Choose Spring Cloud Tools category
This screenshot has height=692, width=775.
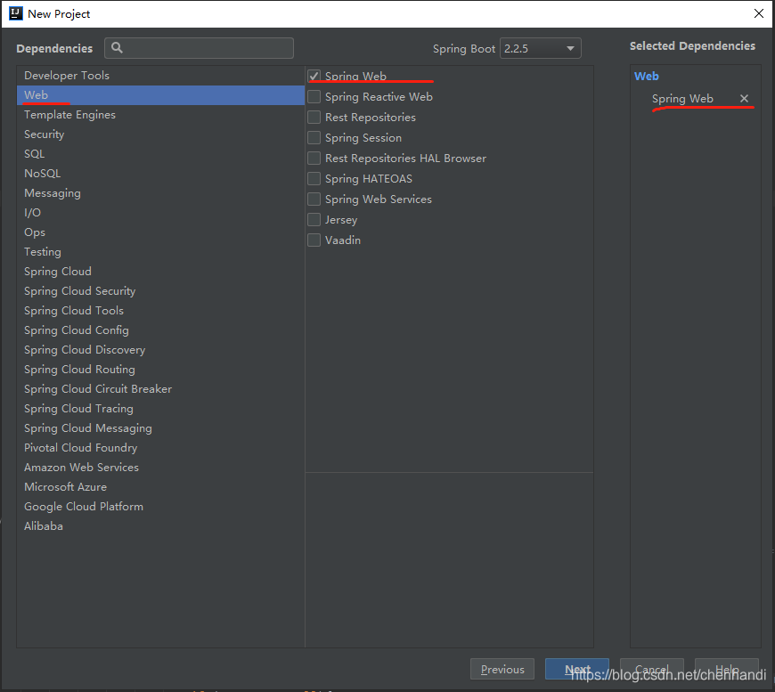[160, 311]
